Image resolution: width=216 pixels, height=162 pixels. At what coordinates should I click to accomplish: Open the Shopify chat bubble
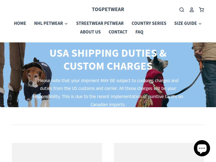(x=202, y=148)
